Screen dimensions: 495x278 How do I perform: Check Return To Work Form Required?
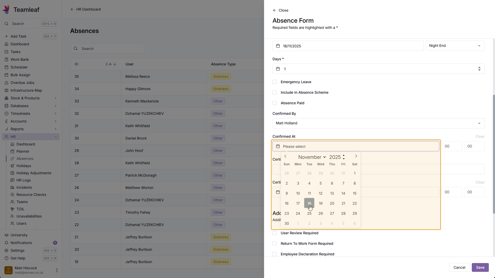click(x=275, y=244)
